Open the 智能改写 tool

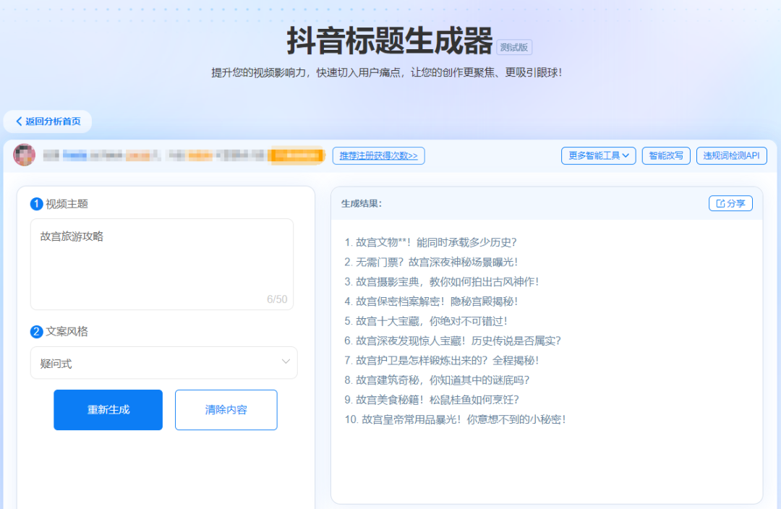pyautogui.click(x=666, y=156)
